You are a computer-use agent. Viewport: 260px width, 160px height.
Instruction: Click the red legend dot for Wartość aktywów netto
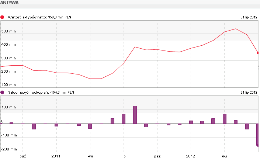(3, 17)
